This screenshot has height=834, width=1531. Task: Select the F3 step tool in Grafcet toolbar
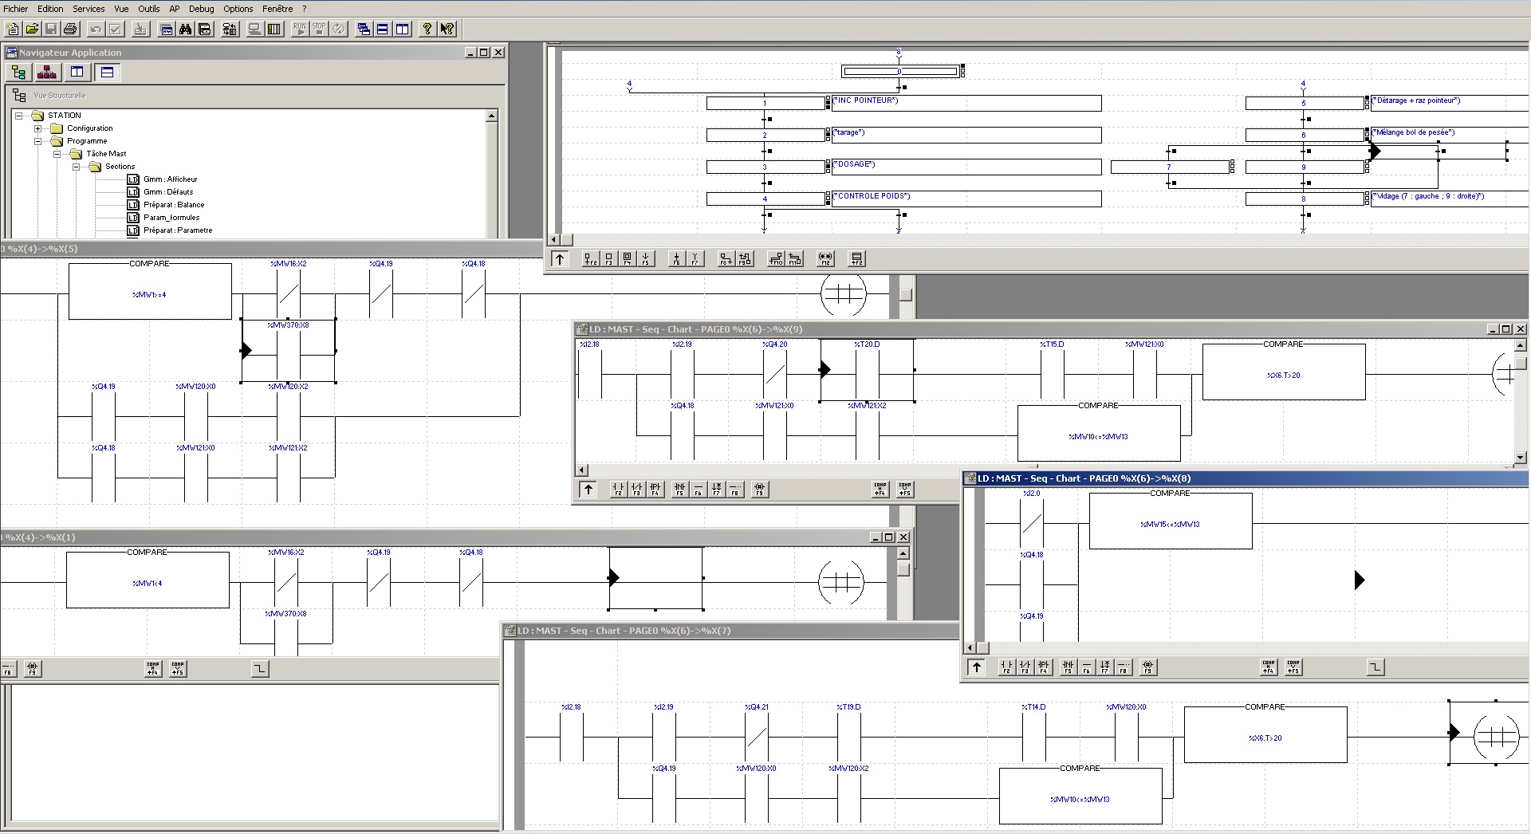(608, 259)
